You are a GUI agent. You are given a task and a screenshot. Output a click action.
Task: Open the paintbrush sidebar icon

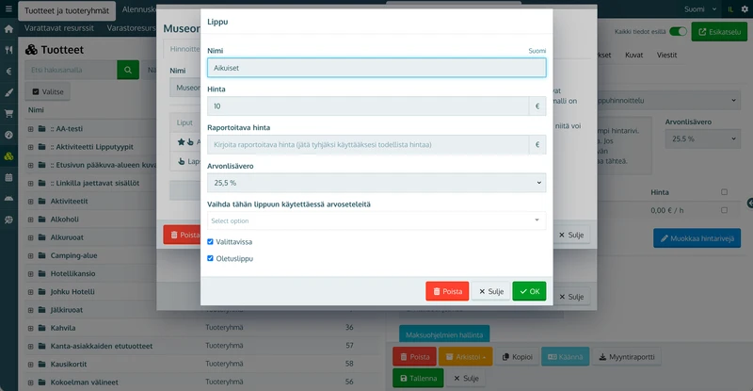pos(8,92)
